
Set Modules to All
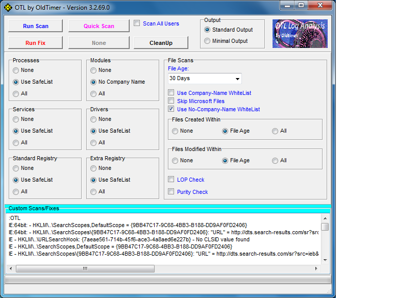tap(93, 93)
